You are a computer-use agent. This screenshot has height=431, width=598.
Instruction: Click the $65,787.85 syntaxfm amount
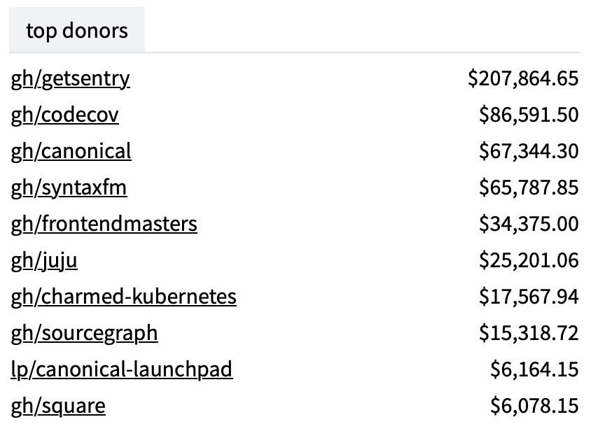coord(529,188)
